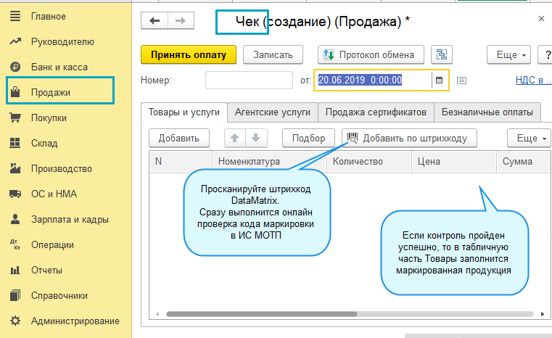Click the ruble icon for Банк и касса

tap(15, 67)
